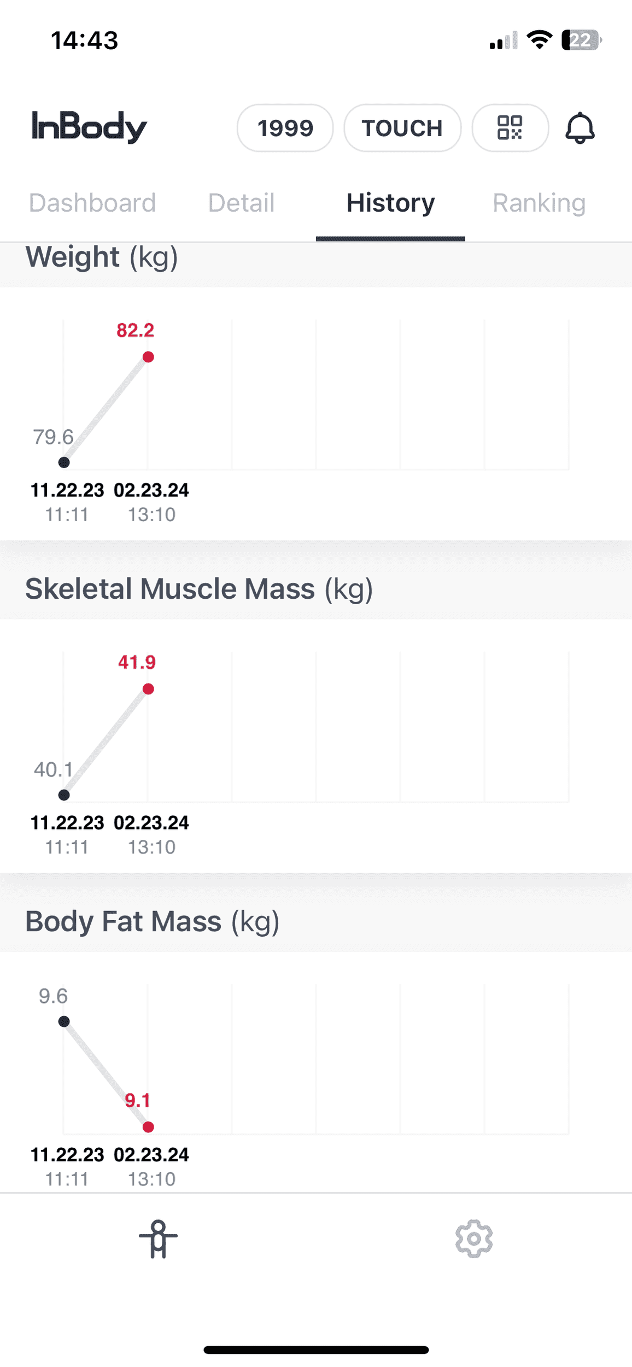
Task: Tap the body figure icon in bottom bar
Action: click(x=158, y=1239)
